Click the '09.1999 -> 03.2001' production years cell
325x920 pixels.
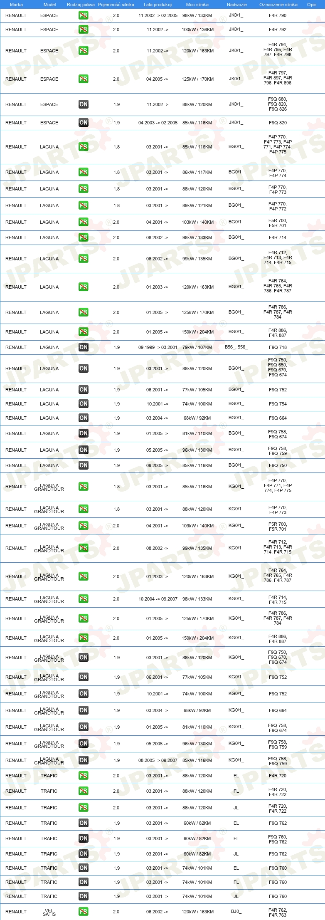click(158, 347)
